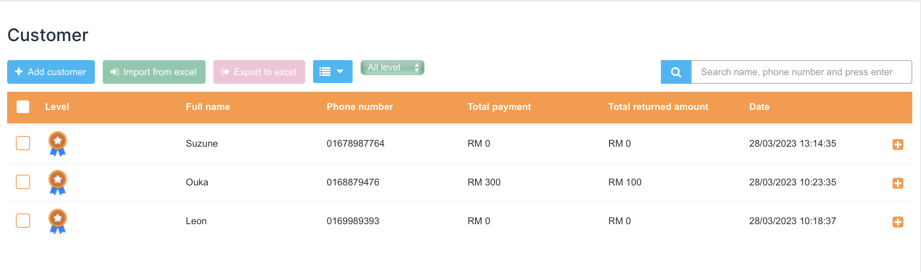
Task: Click the search magnifier icon button
Action: click(x=676, y=72)
